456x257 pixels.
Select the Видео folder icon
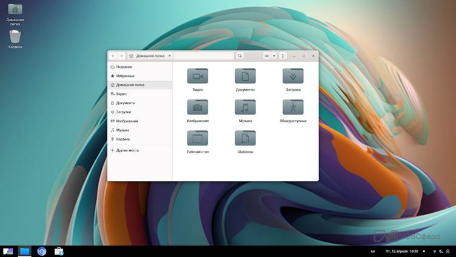click(x=198, y=76)
